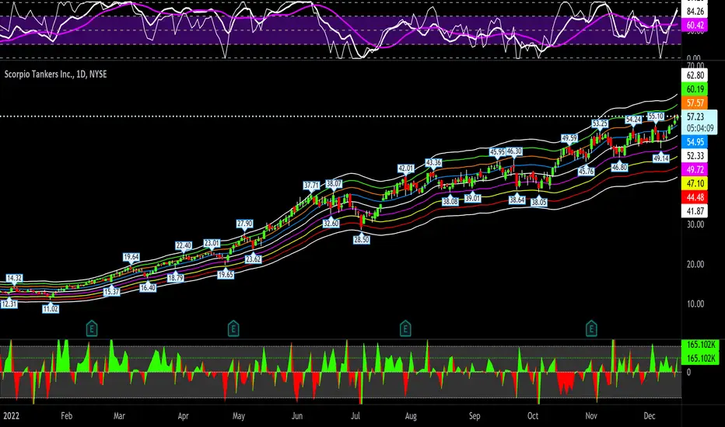Click the 42.01 pivot high label
The width and height of the screenshot is (725, 427).
406,168
